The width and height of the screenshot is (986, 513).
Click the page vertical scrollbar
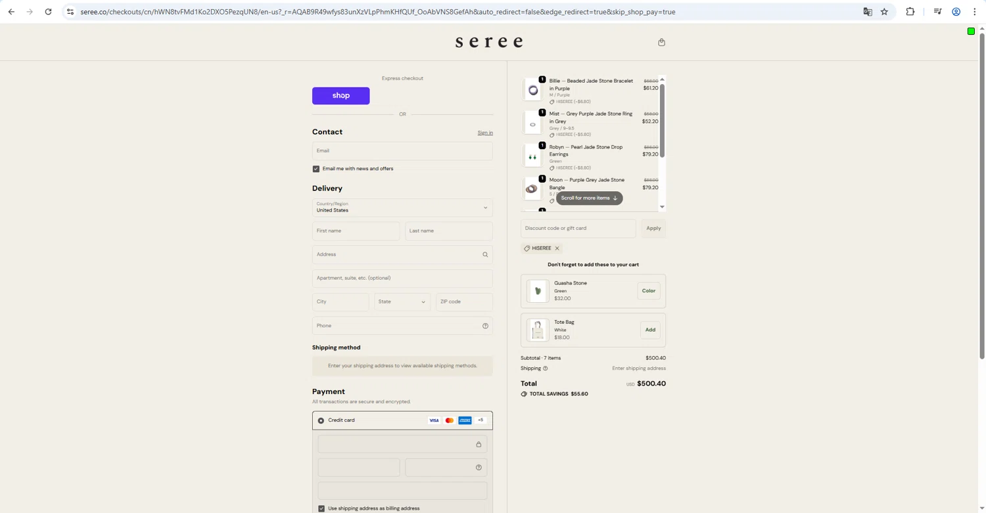click(x=982, y=196)
